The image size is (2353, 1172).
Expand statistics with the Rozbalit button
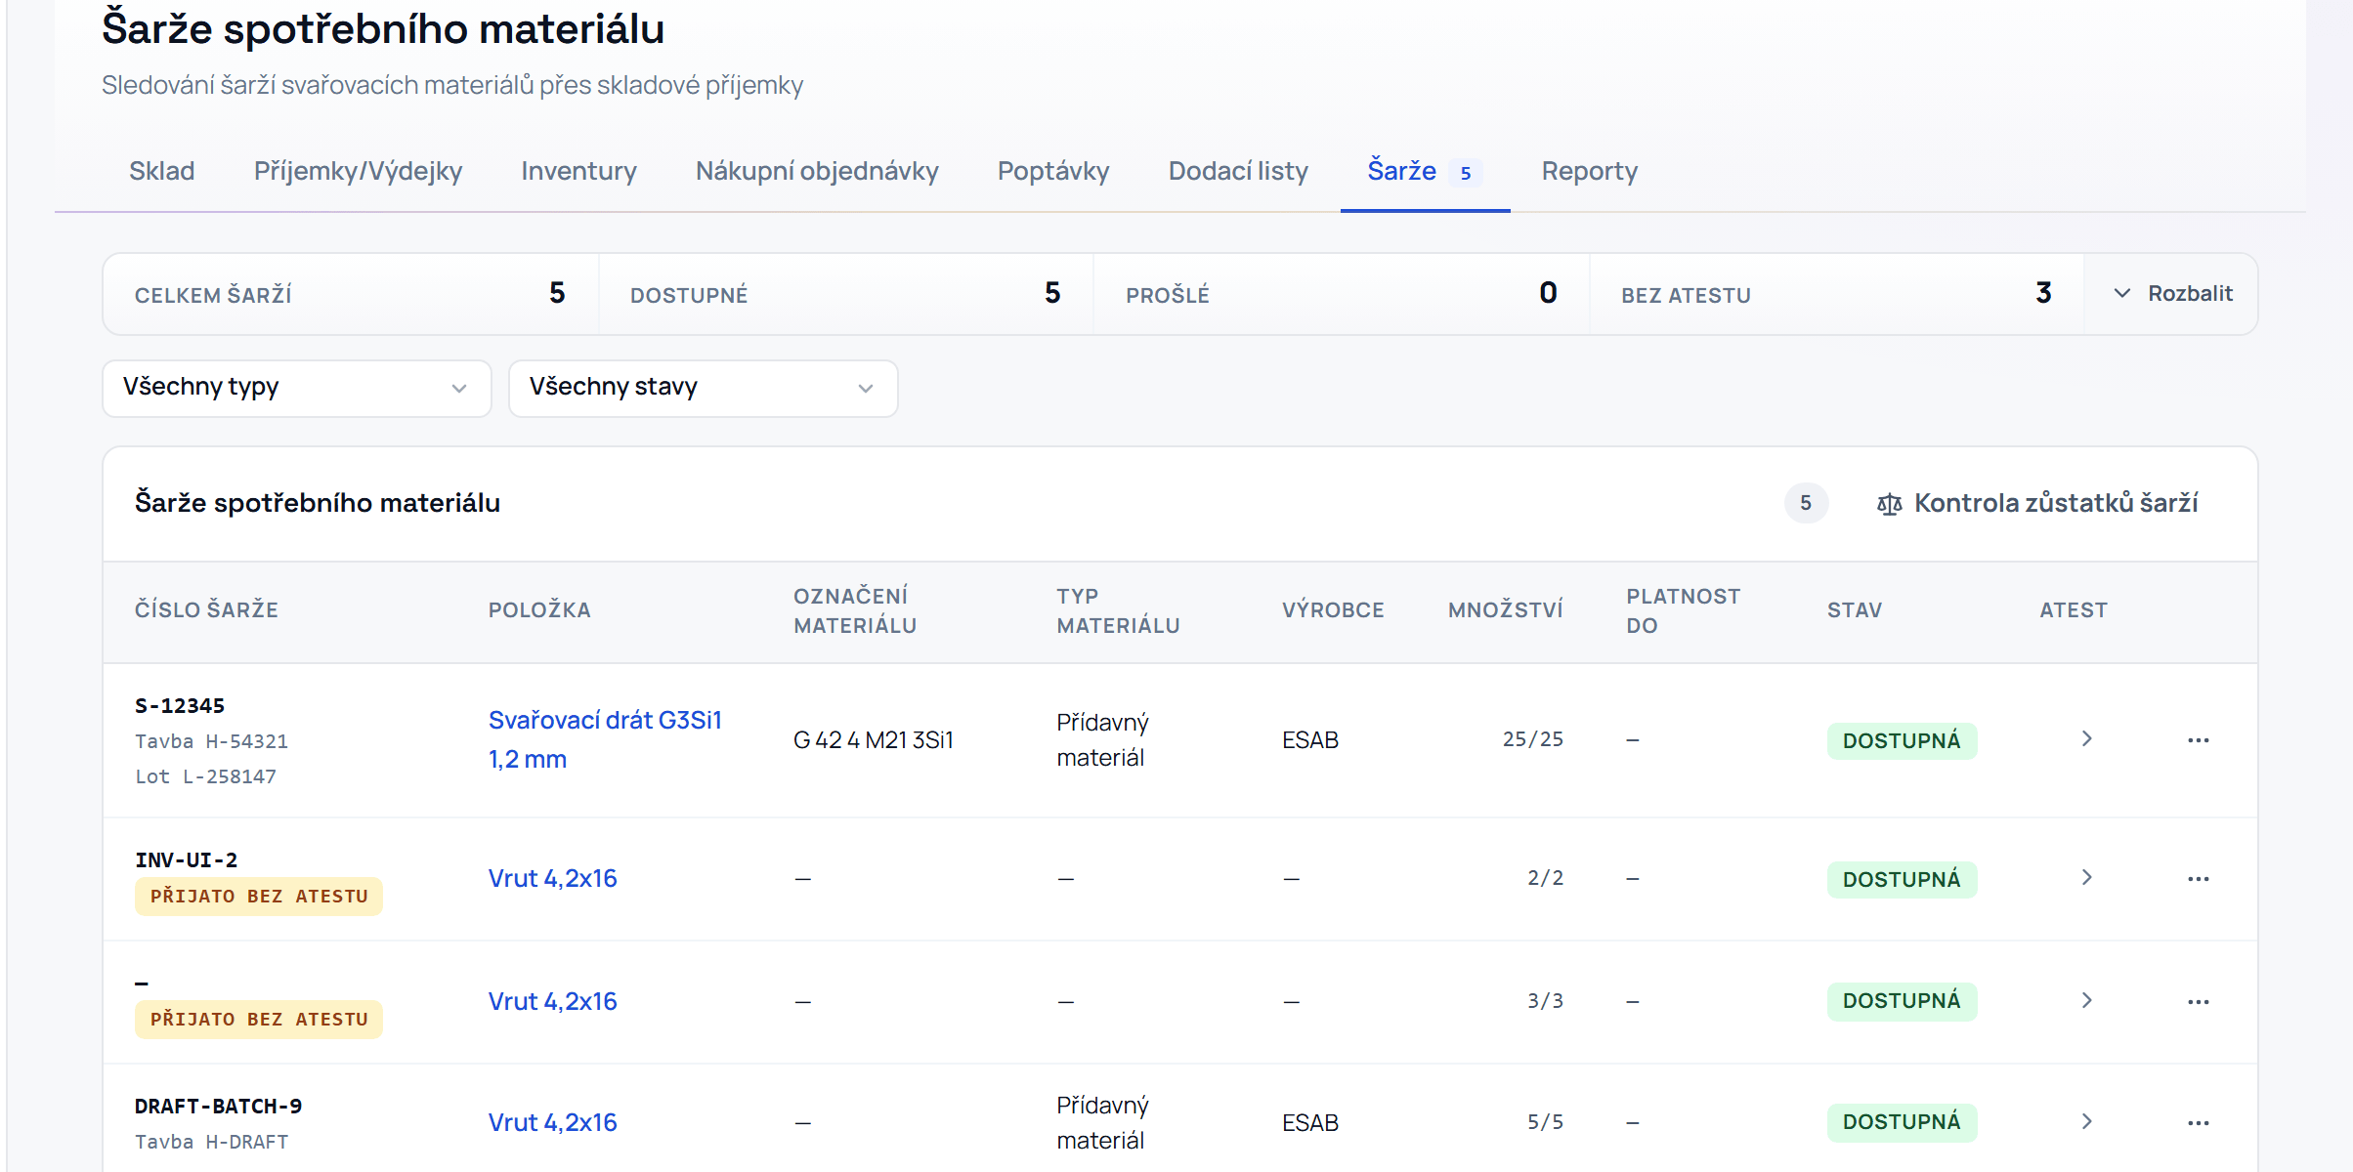[x=2172, y=294]
